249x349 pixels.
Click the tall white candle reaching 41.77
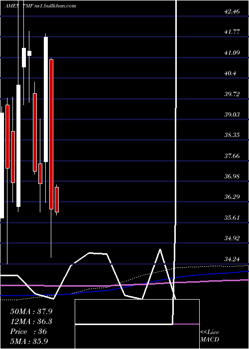pyautogui.click(x=46, y=100)
